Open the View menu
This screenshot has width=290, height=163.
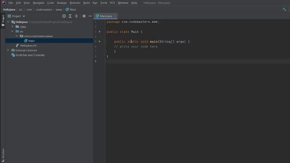coord(27,3)
